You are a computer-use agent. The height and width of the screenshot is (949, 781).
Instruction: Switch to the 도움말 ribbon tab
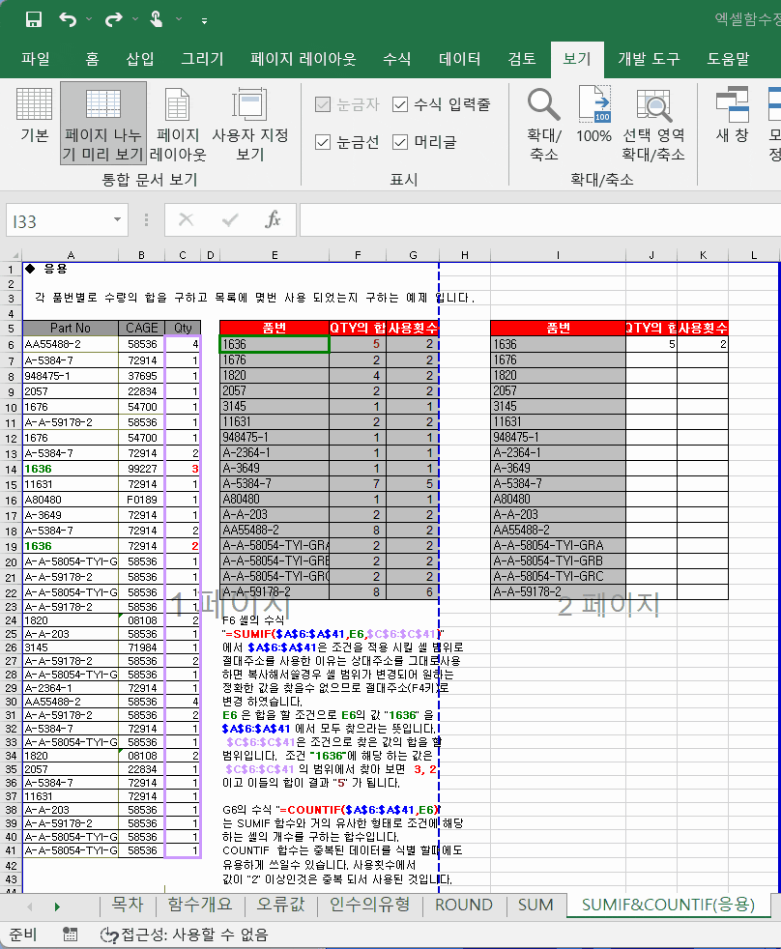pyautogui.click(x=729, y=59)
